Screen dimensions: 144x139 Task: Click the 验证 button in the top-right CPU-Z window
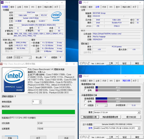pyautogui.click(x=124, y=63)
